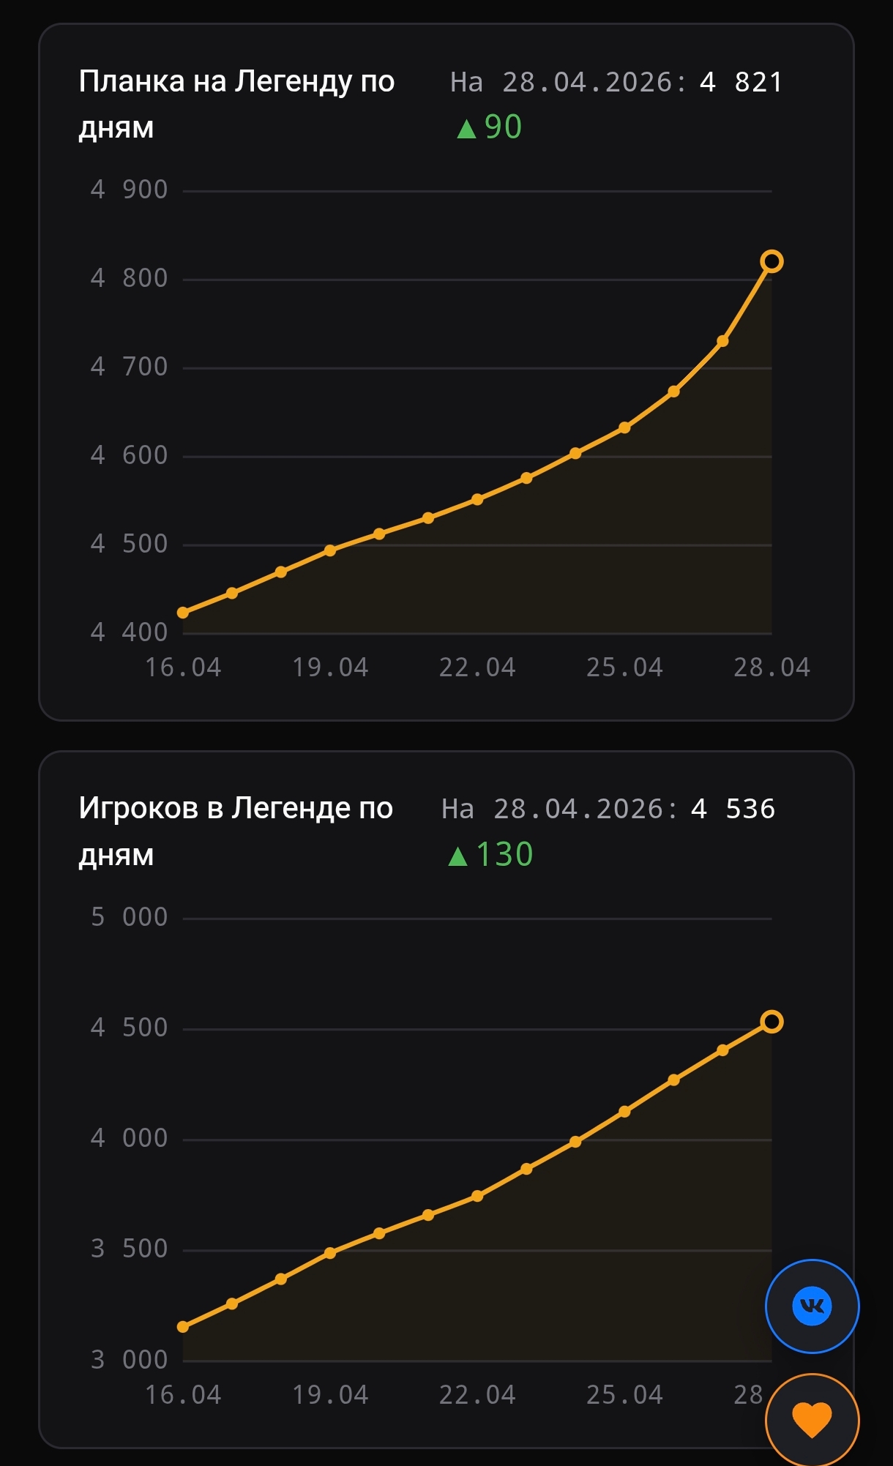Click the title 'Игроков в Легенде по дням'

pyautogui.click(x=236, y=831)
